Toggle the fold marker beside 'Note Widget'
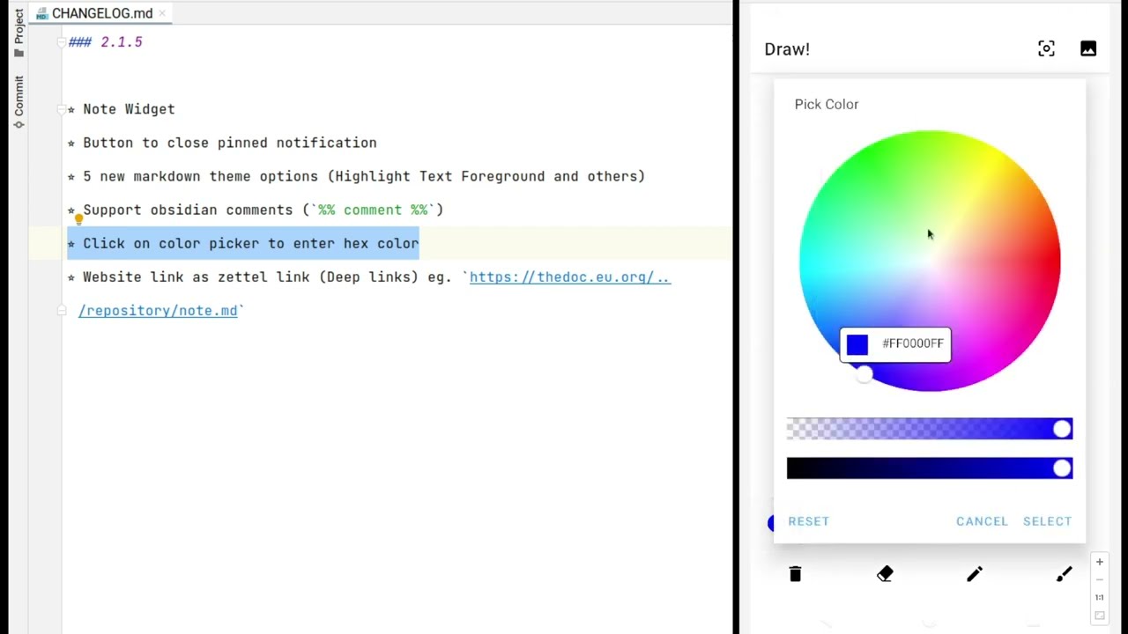Image resolution: width=1128 pixels, height=634 pixels. (x=61, y=109)
